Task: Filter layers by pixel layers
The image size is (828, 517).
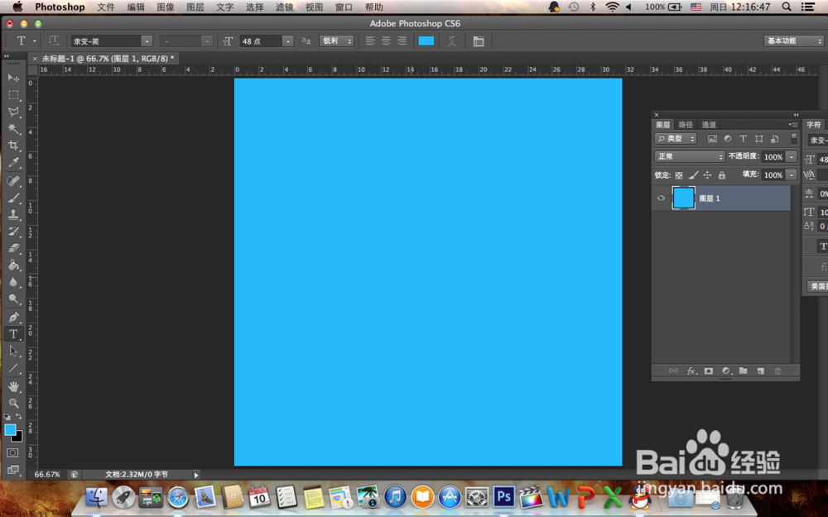Action: [x=712, y=138]
